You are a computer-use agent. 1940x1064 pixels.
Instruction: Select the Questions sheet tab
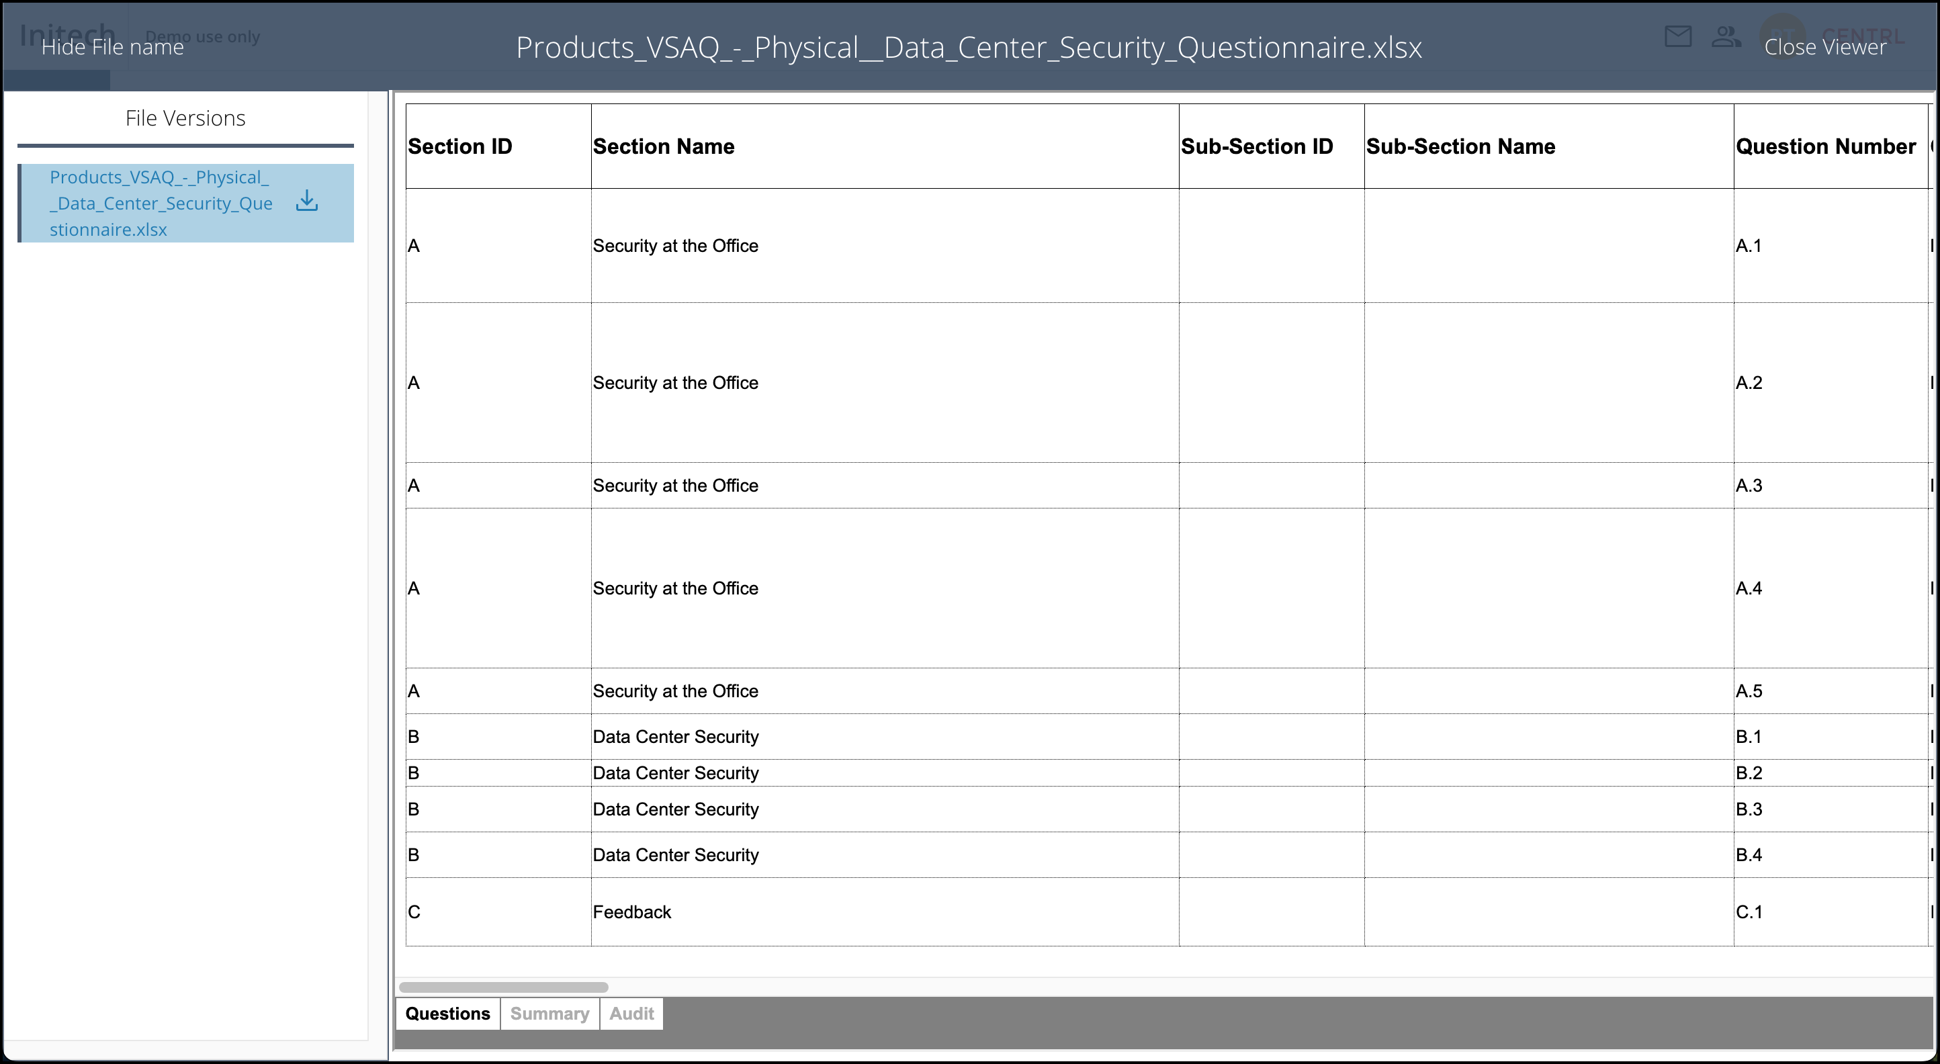pyautogui.click(x=447, y=1014)
